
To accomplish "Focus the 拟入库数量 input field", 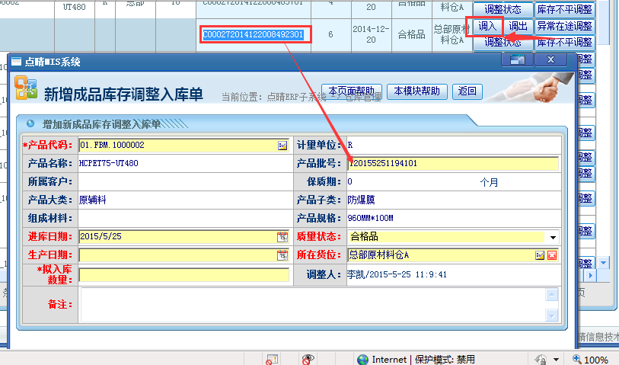I will 183,274.
